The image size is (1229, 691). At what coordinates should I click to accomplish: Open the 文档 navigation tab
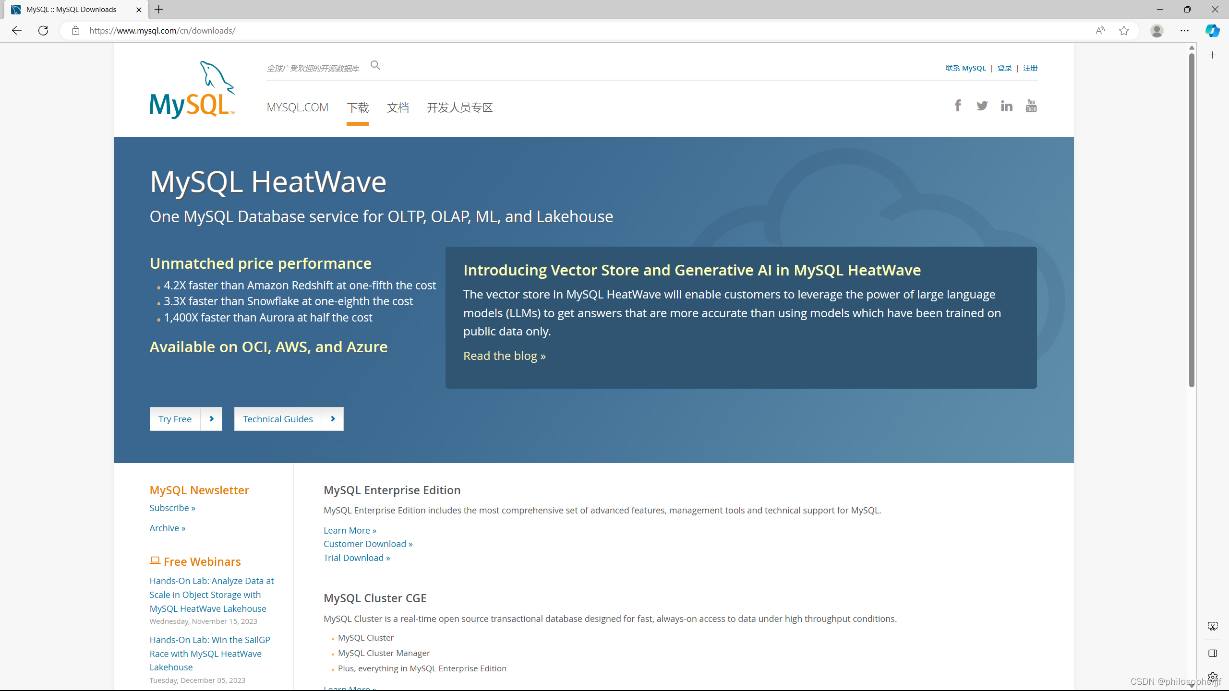398,107
